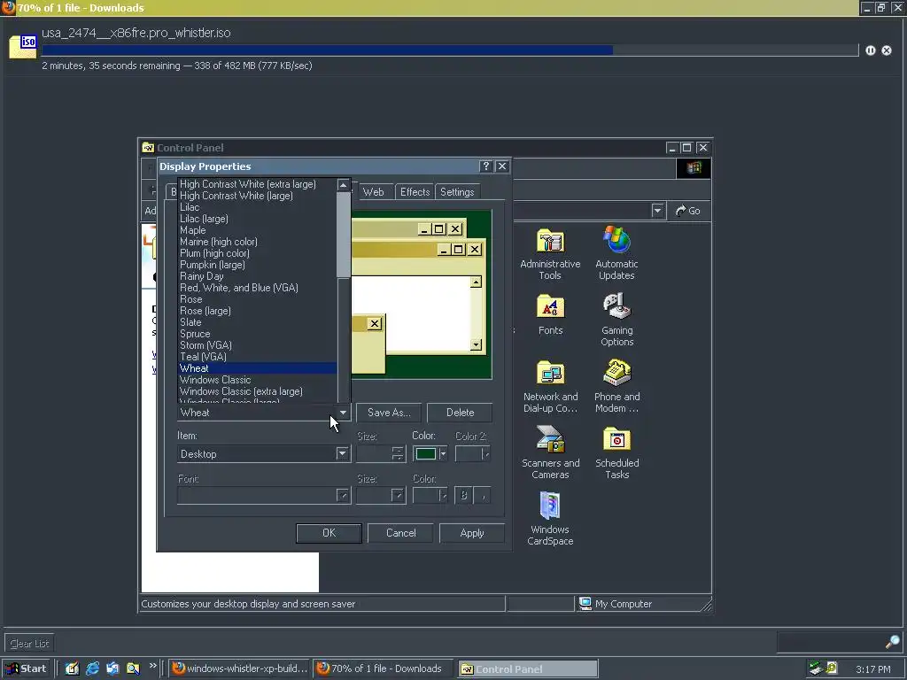Click the download progress bar
Viewport: 907px width, 680px height.
(x=450, y=50)
